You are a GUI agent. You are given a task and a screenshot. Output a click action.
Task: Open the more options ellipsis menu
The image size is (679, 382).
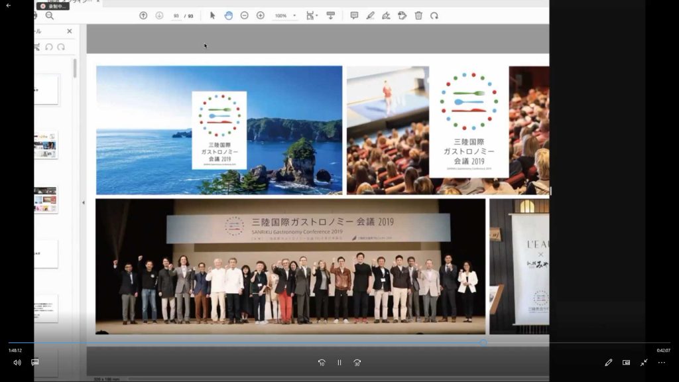pos(661,363)
